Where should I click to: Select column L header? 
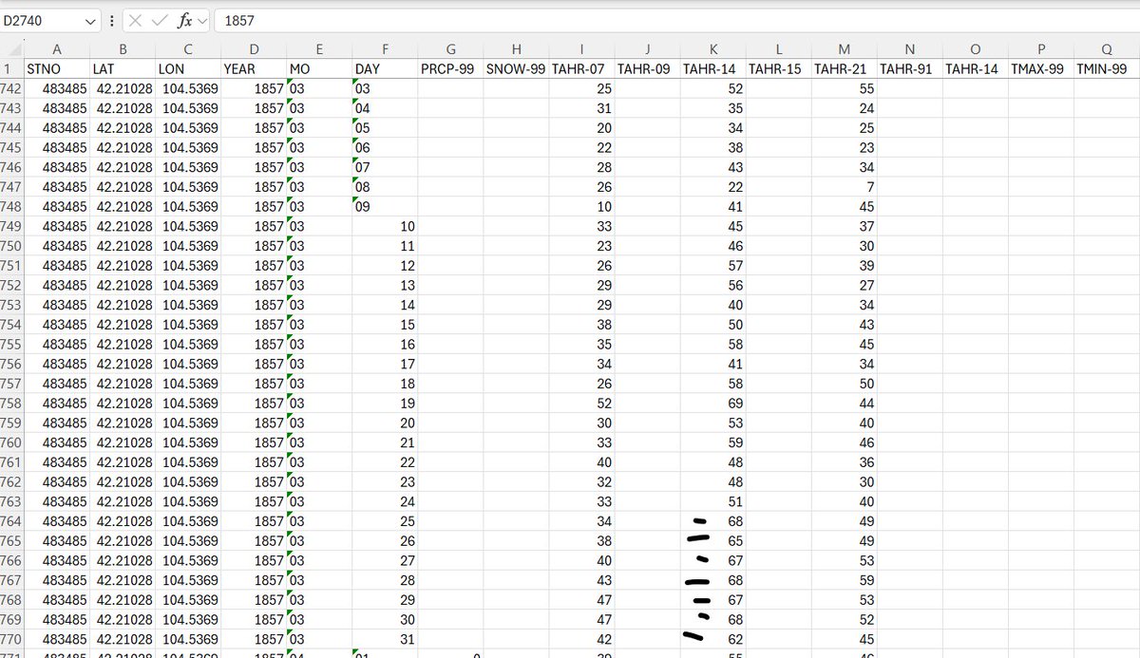tap(779, 49)
